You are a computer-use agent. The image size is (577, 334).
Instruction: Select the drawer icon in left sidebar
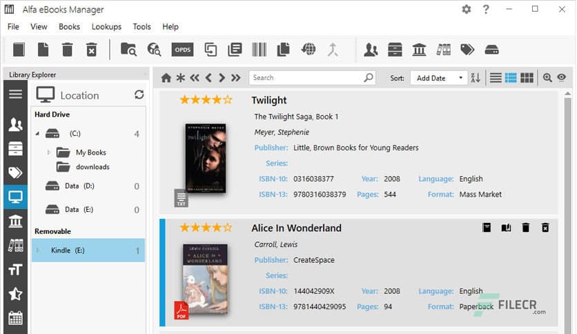(x=15, y=148)
